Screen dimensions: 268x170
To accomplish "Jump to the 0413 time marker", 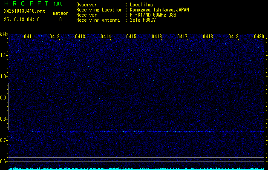I will [x=80, y=37].
